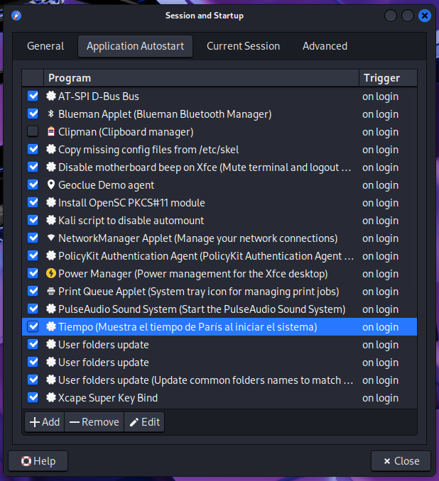Sort list by the Program column header
Viewport: 439px width, 481px height.
200,78
